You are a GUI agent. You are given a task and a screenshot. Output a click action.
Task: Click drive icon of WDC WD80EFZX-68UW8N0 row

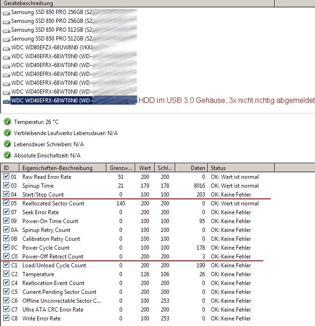pyautogui.click(x=7, y=48)
